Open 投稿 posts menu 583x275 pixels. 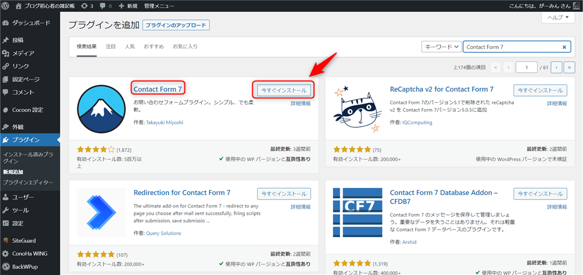click(x=30, y=40)
